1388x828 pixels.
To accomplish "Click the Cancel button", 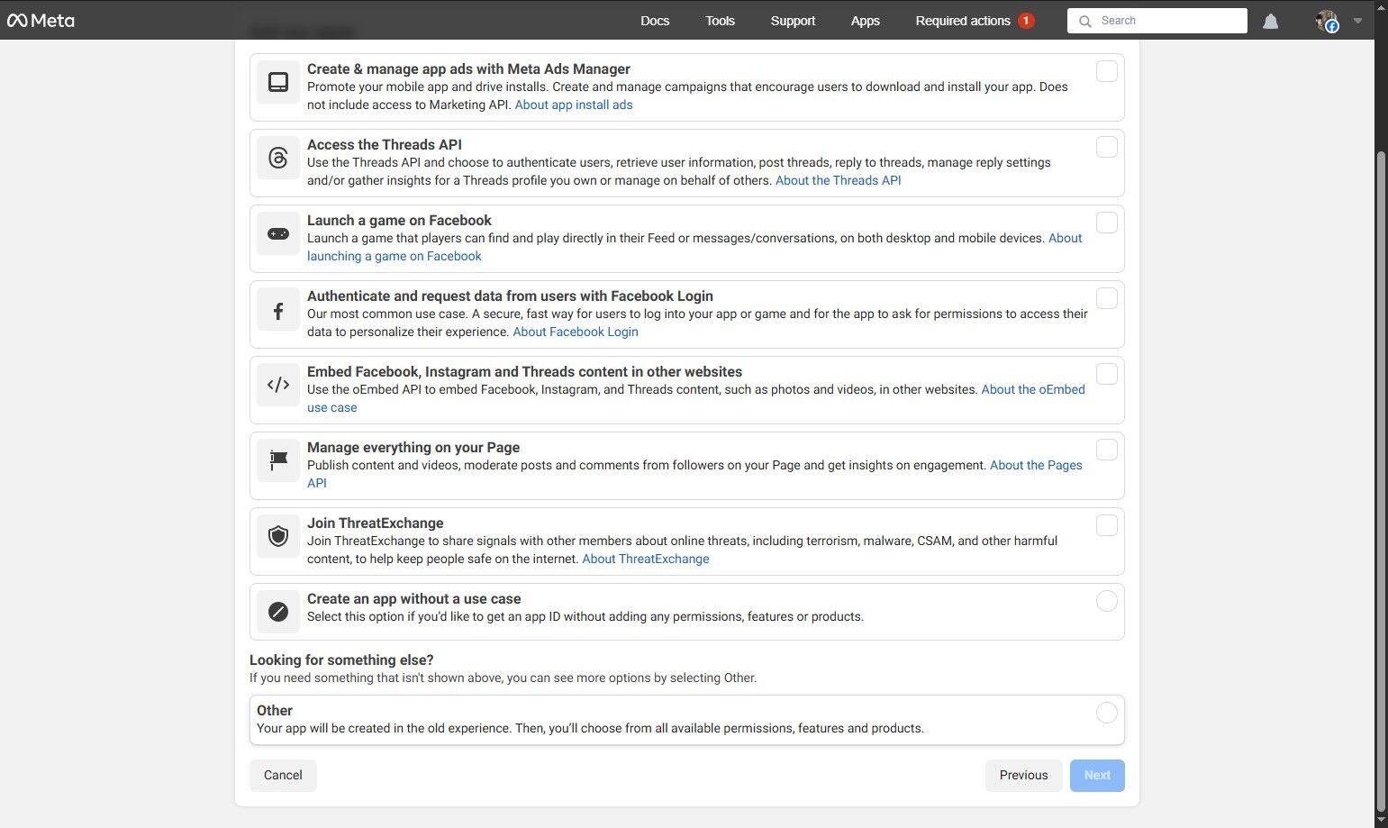I will [x=282, y=775].
